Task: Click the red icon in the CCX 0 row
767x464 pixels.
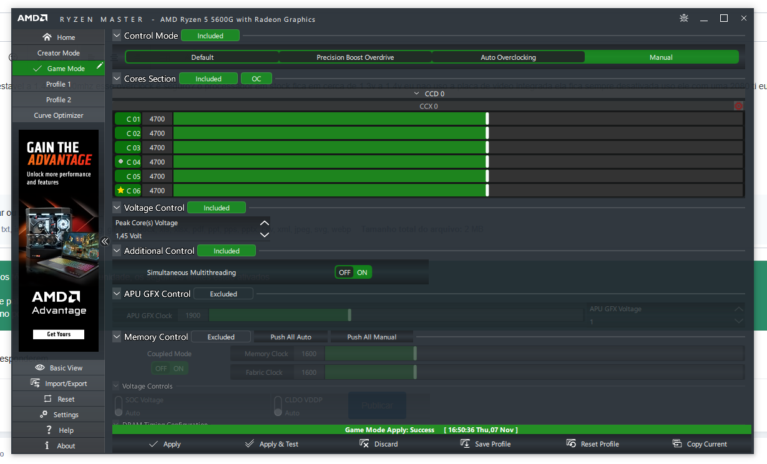Action: 739,106
